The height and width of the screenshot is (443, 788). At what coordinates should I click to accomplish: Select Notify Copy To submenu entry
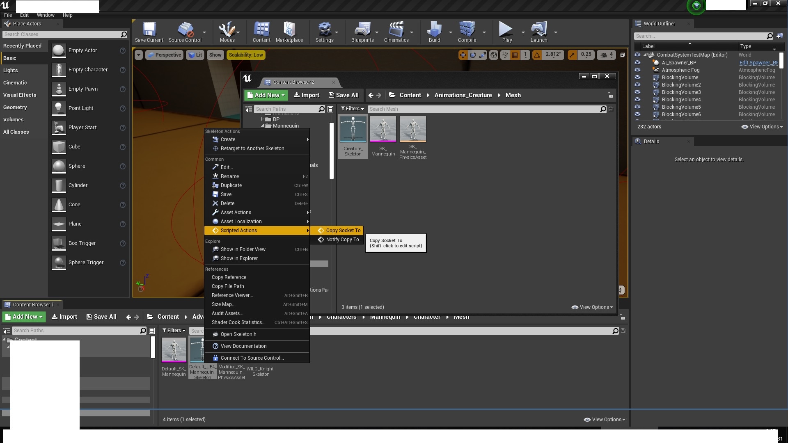click(x=342, y=240)
